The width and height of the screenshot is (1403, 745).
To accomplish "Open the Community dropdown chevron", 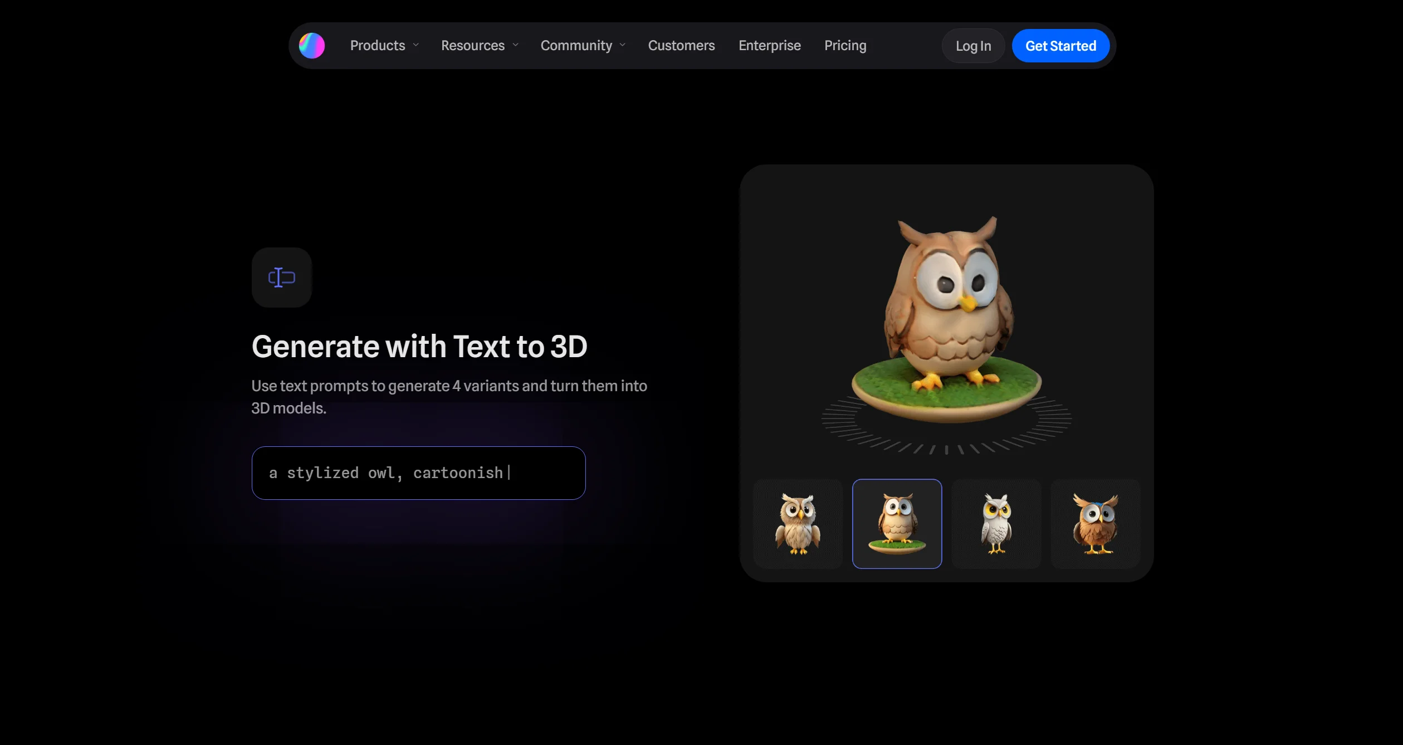I will click(x=623, y=45).
